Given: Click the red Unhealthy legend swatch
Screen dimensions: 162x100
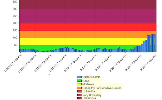Looking at the screenshot, I should (x=79, y=91).
